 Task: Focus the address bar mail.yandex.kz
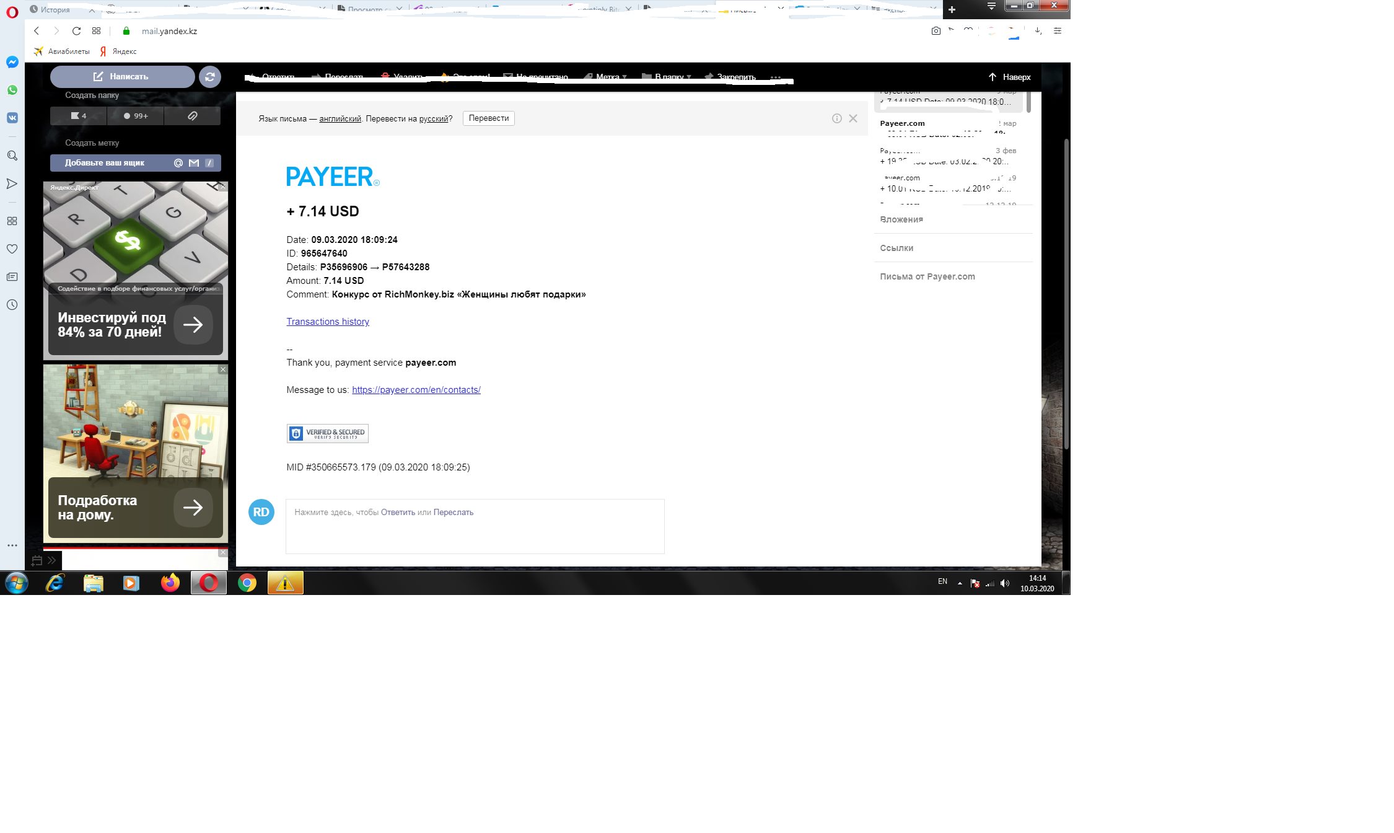[169, 31]
